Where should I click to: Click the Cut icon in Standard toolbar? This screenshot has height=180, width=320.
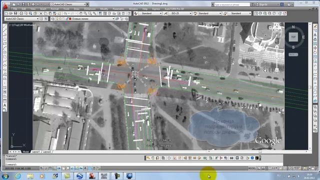(41, 13)
